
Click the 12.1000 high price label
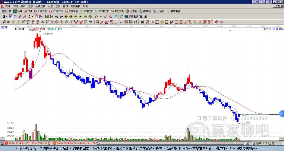48,34
